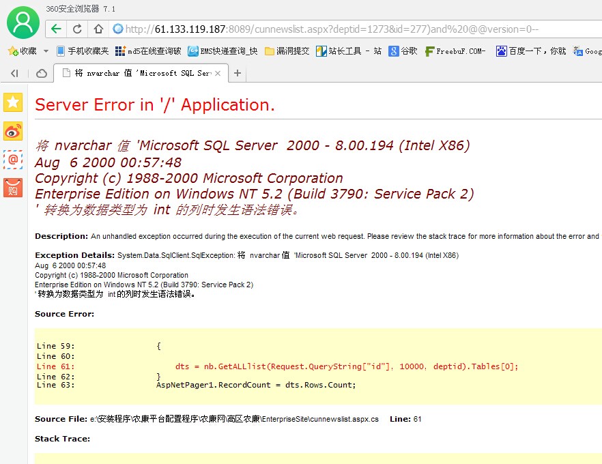
Task: Reload the page with the refresh icon
Action: click(77, 29)
